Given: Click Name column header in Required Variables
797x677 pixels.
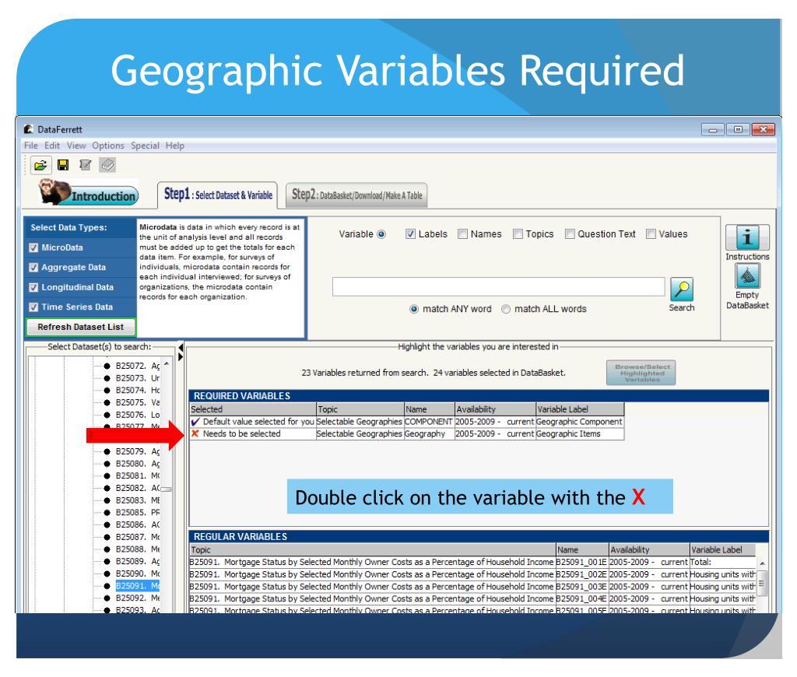Looking at the screenshot, I should click(430, 409).
